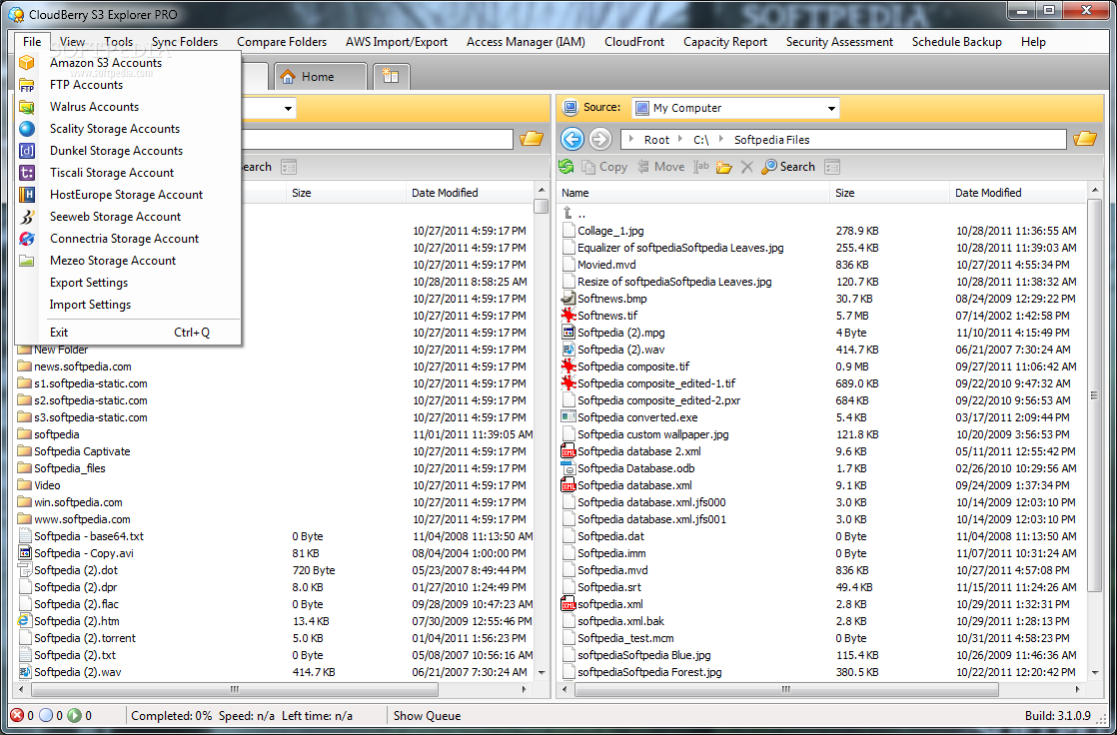Click Copy in right pane toolbar
This screenshot has height=735, width=1117.
(x=604, y=167)
